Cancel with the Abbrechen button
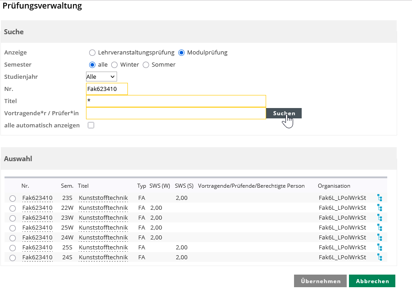412x298 pixels. 372,281
